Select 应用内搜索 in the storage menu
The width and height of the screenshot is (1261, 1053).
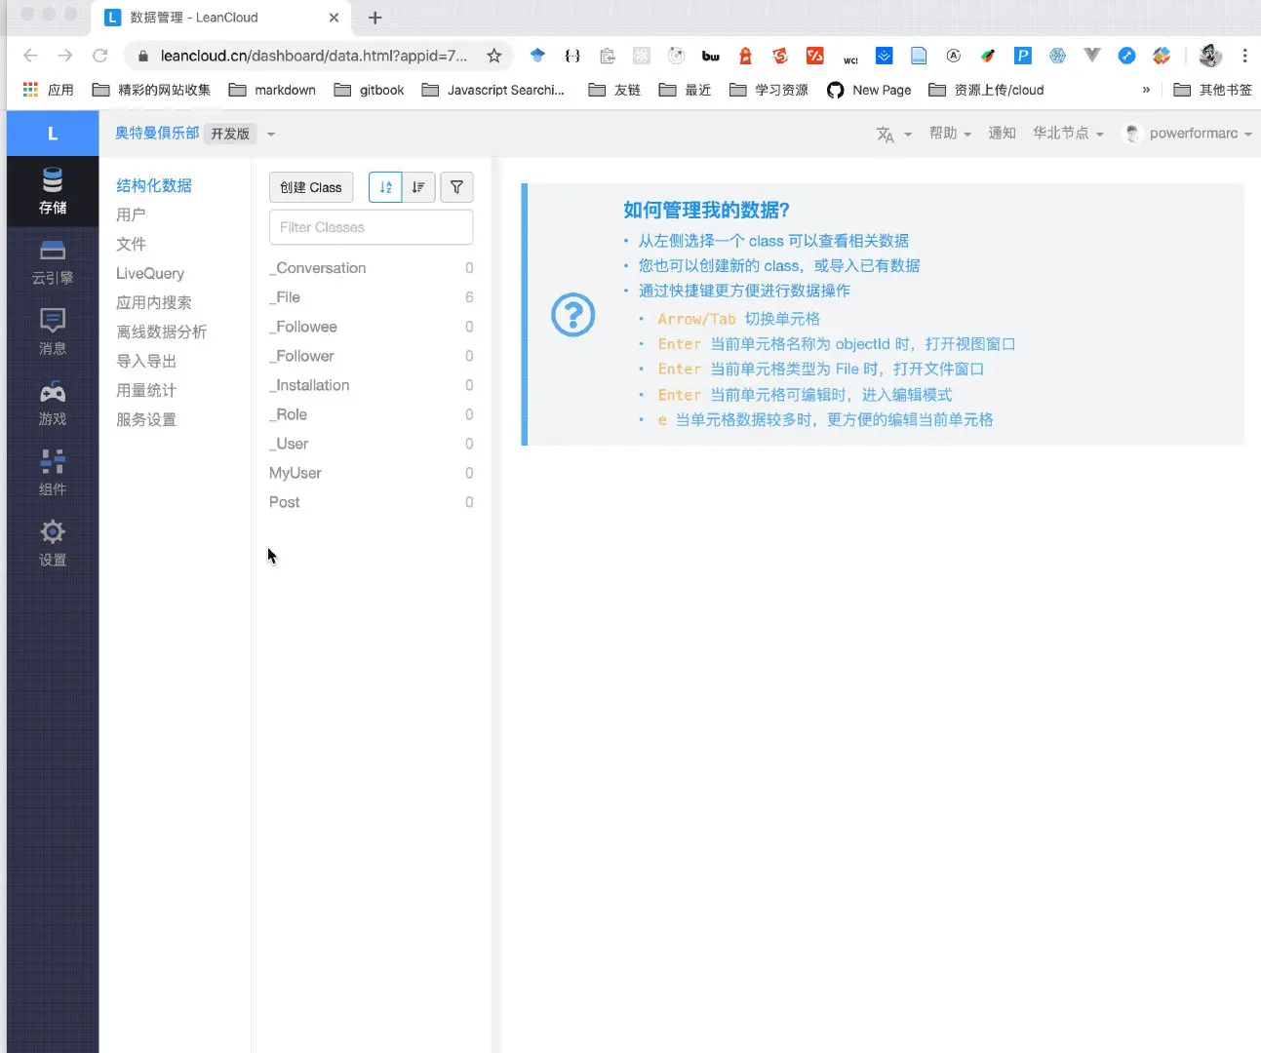click(x=154, y=302)
